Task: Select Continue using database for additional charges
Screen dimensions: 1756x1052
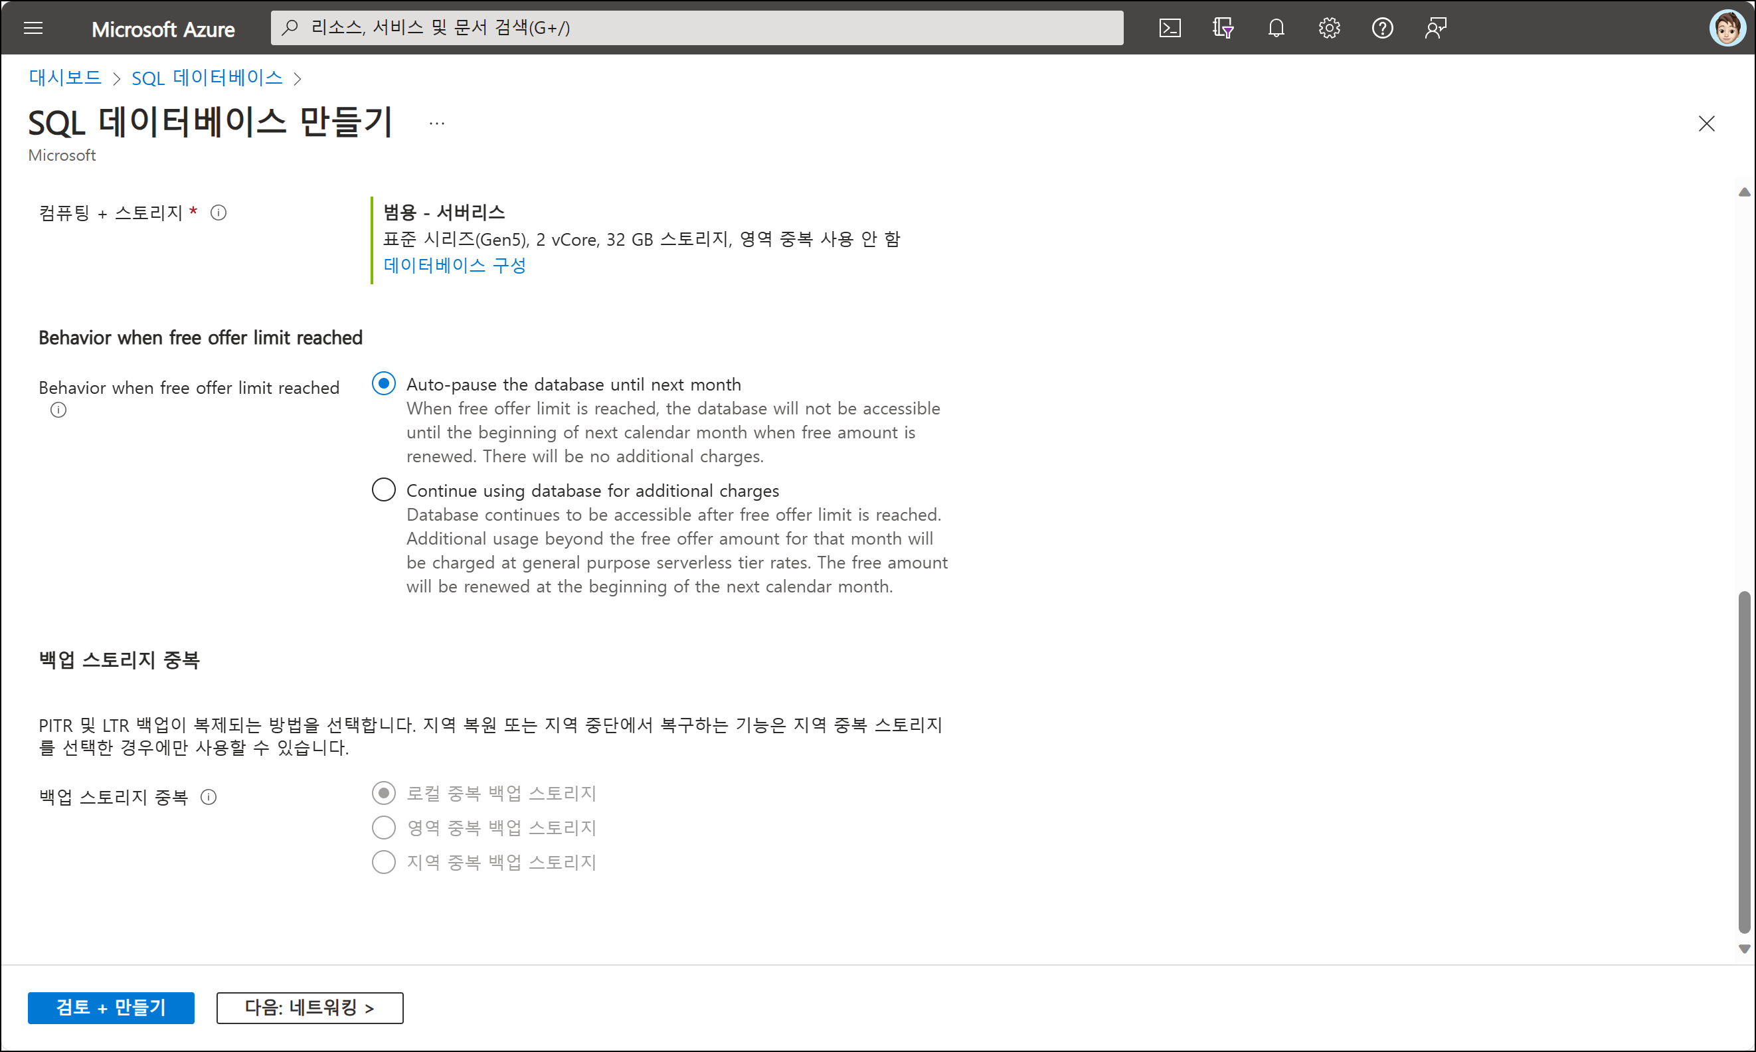Action: click(x=383, y=490)
